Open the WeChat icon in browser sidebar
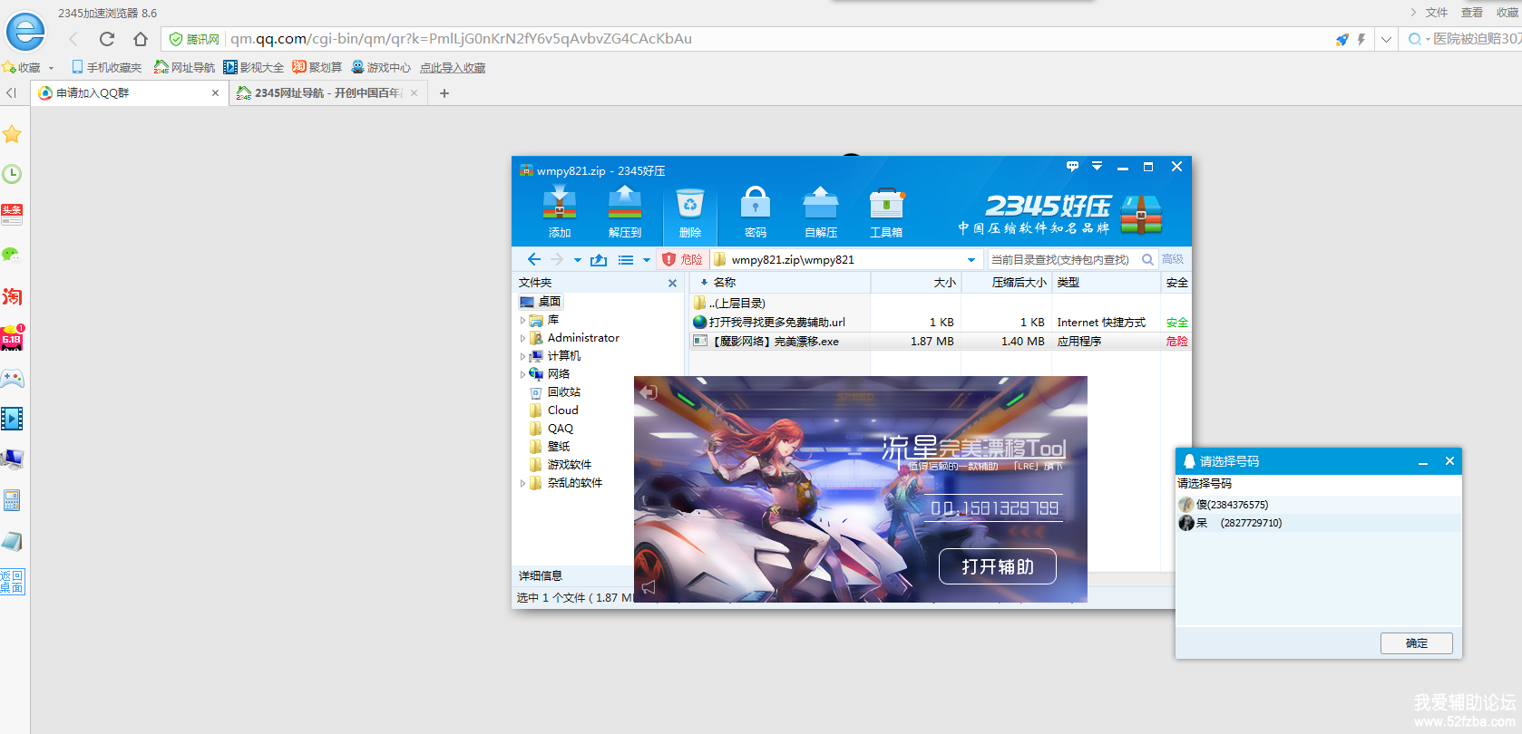Screen dimensions: 1522x734 [x=12, y=256]
